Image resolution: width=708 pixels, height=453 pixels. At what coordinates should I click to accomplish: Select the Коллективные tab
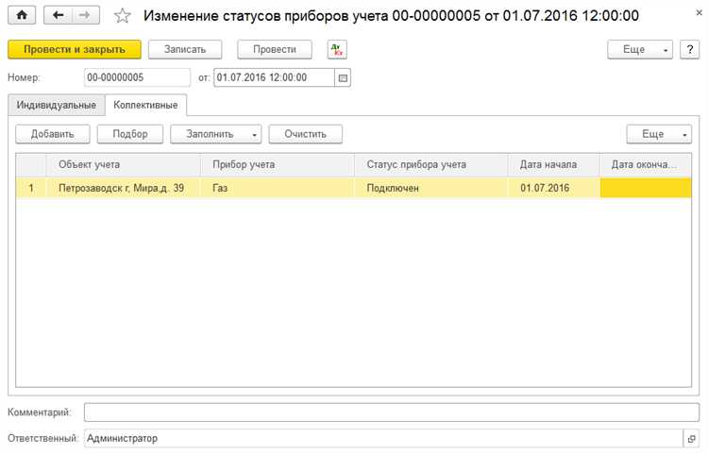(x=145, y=105)
